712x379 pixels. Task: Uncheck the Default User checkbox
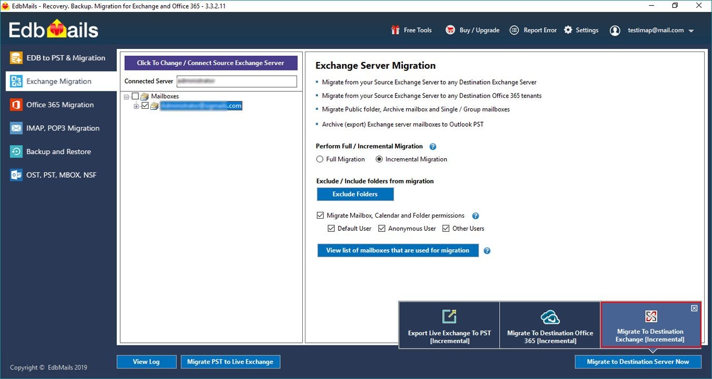pos(331,229)
